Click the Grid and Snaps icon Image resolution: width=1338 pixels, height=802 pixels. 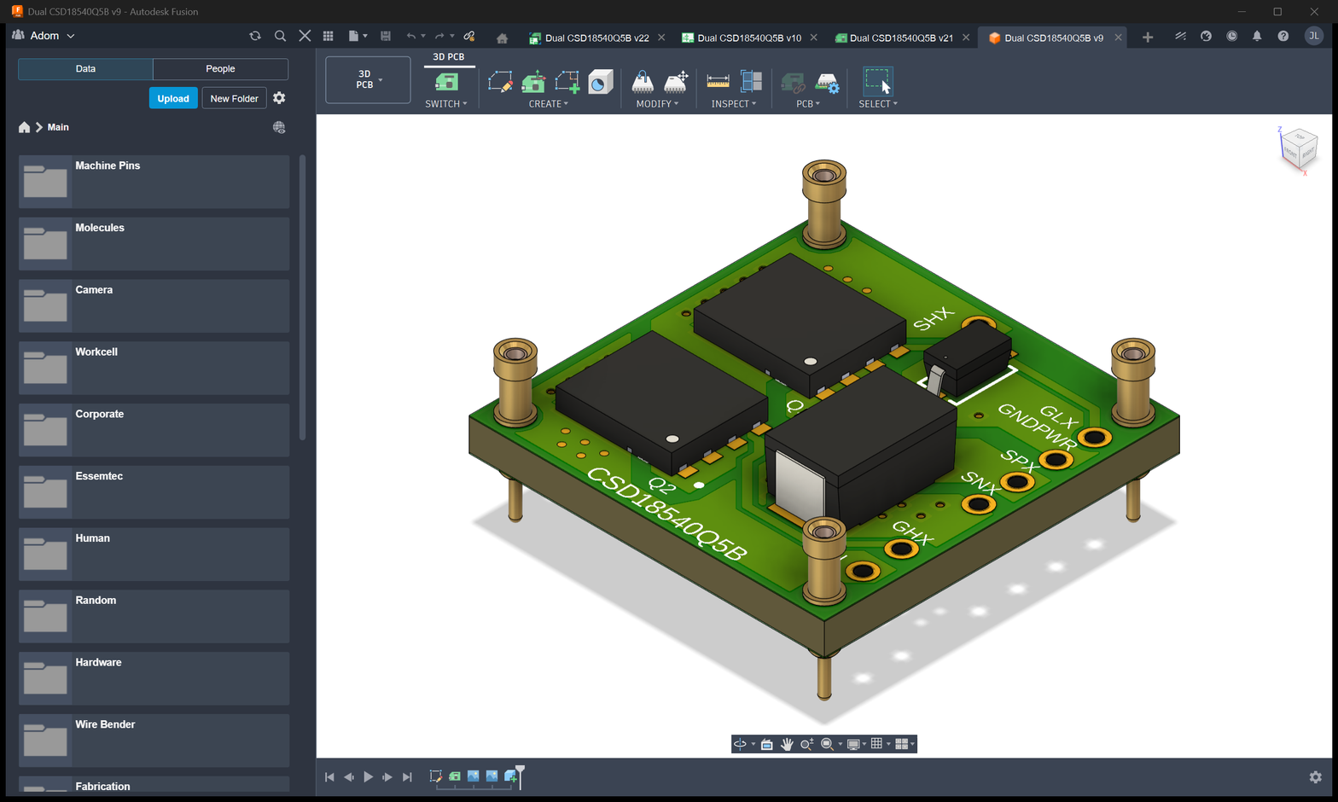876,744
